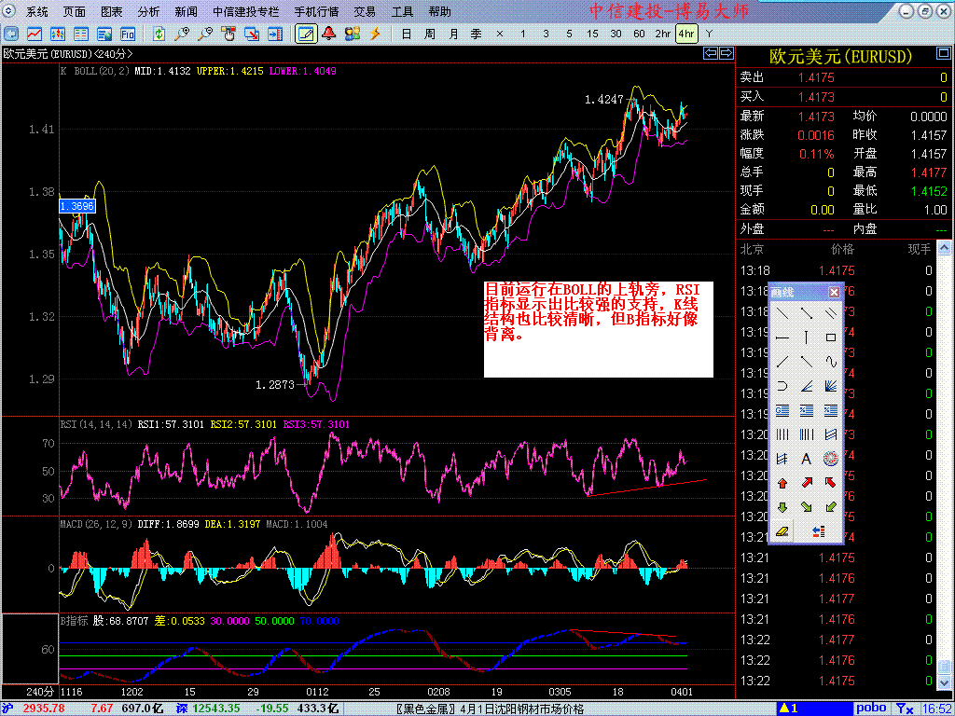The image size is (955, 716).
Task: Select the sine wave curve tool
Action: click(831, 362)
